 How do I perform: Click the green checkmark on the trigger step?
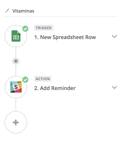[x=25, y=29]
